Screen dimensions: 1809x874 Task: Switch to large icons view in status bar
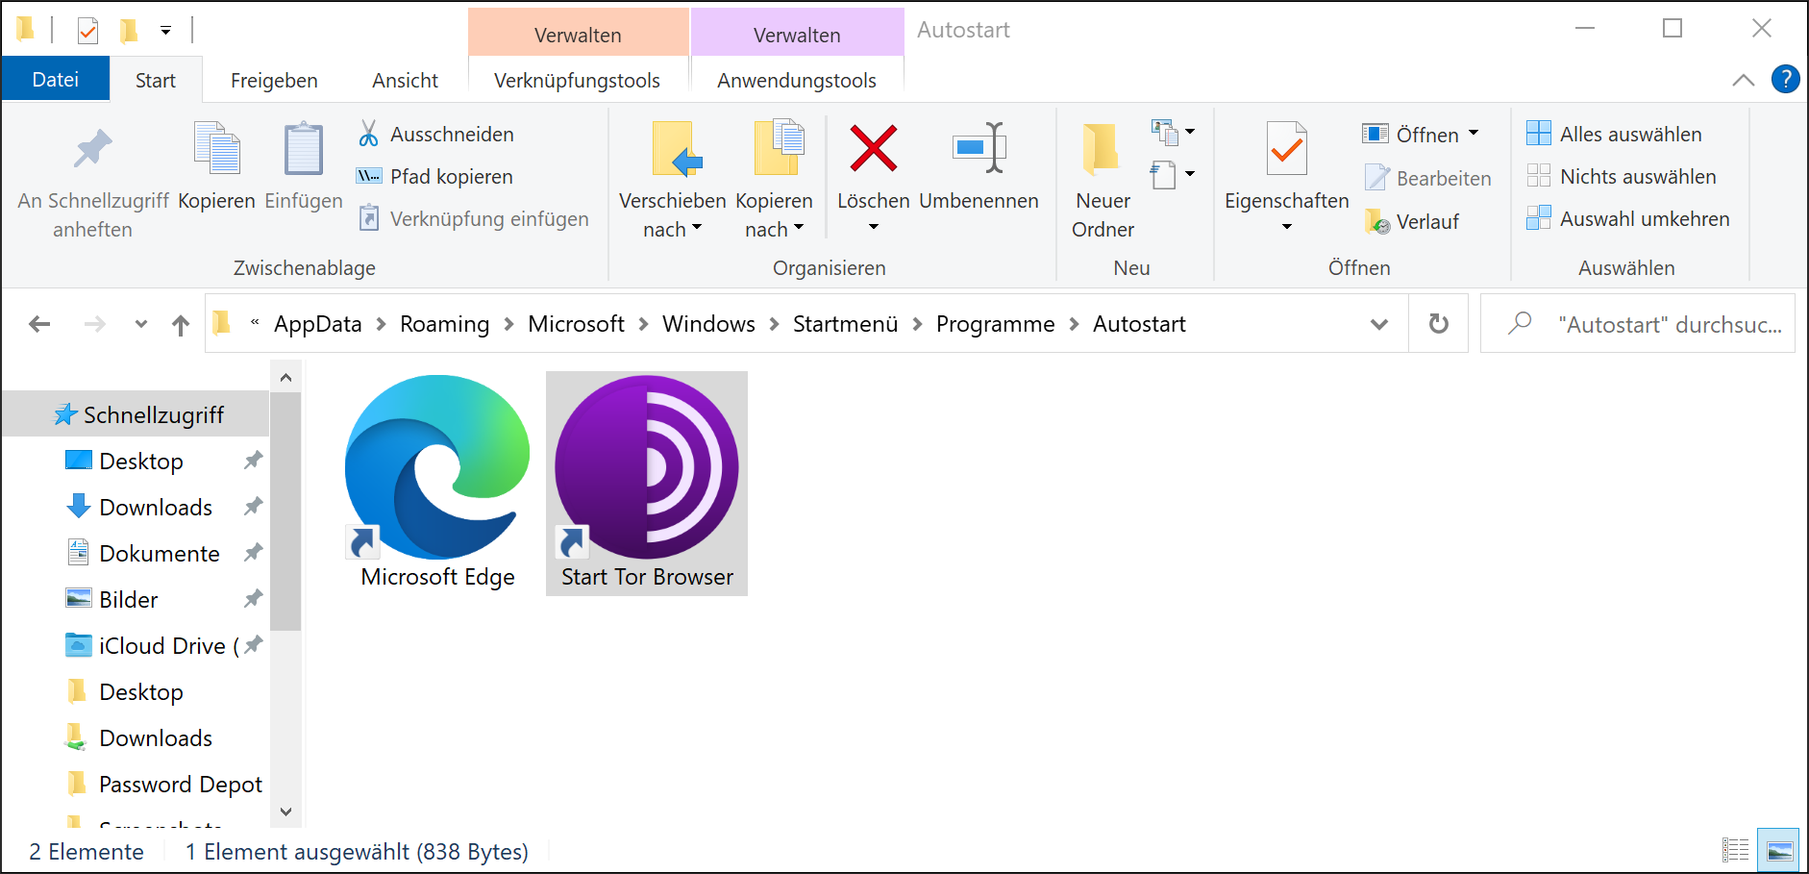tap(1778, 851)
